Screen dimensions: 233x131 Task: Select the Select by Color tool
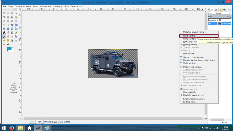pos(4,17)
